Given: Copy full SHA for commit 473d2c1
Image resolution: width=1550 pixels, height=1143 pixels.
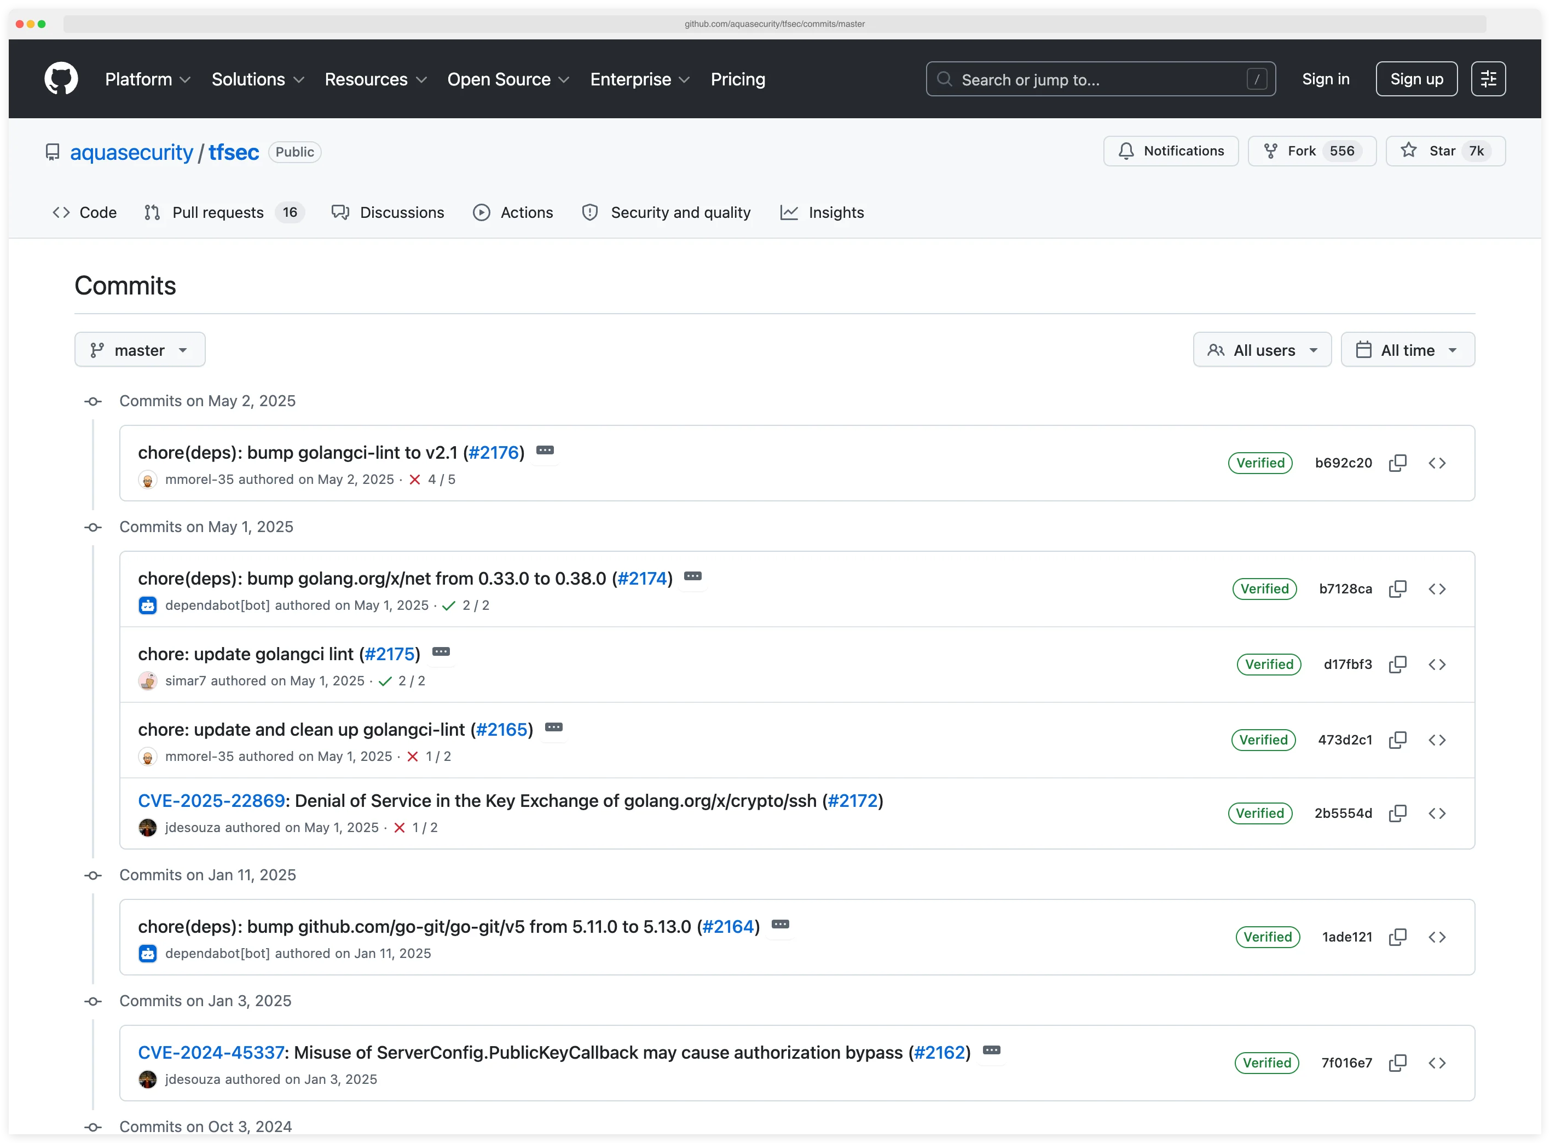Looking at the screenshot, I should (1397, 740).
